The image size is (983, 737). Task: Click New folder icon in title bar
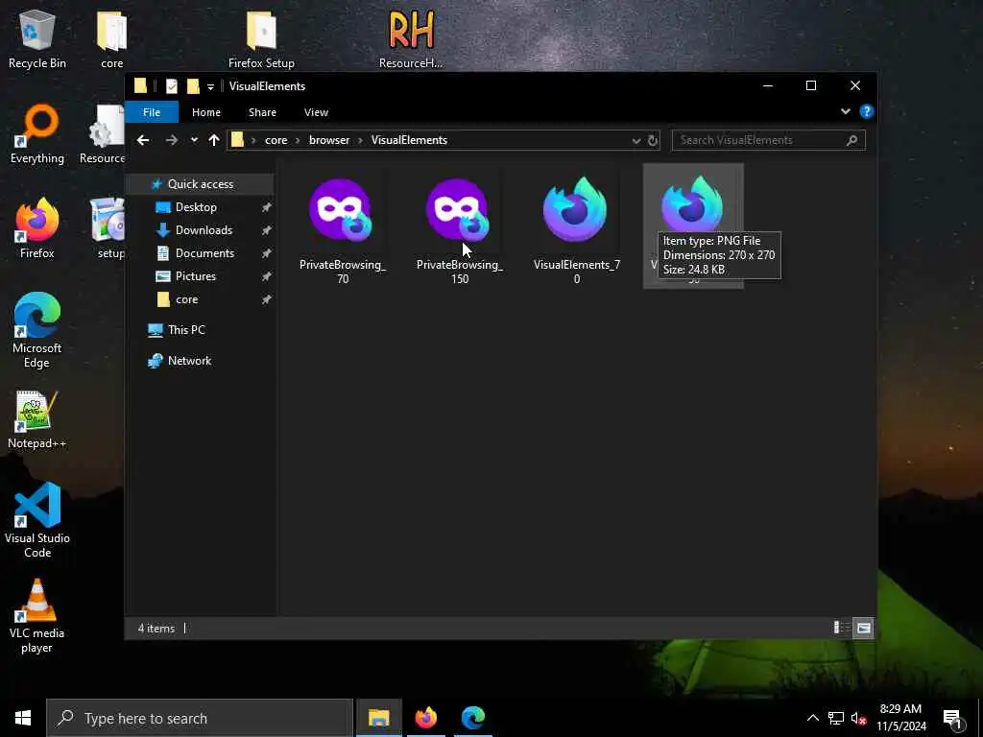pos(193,86)
